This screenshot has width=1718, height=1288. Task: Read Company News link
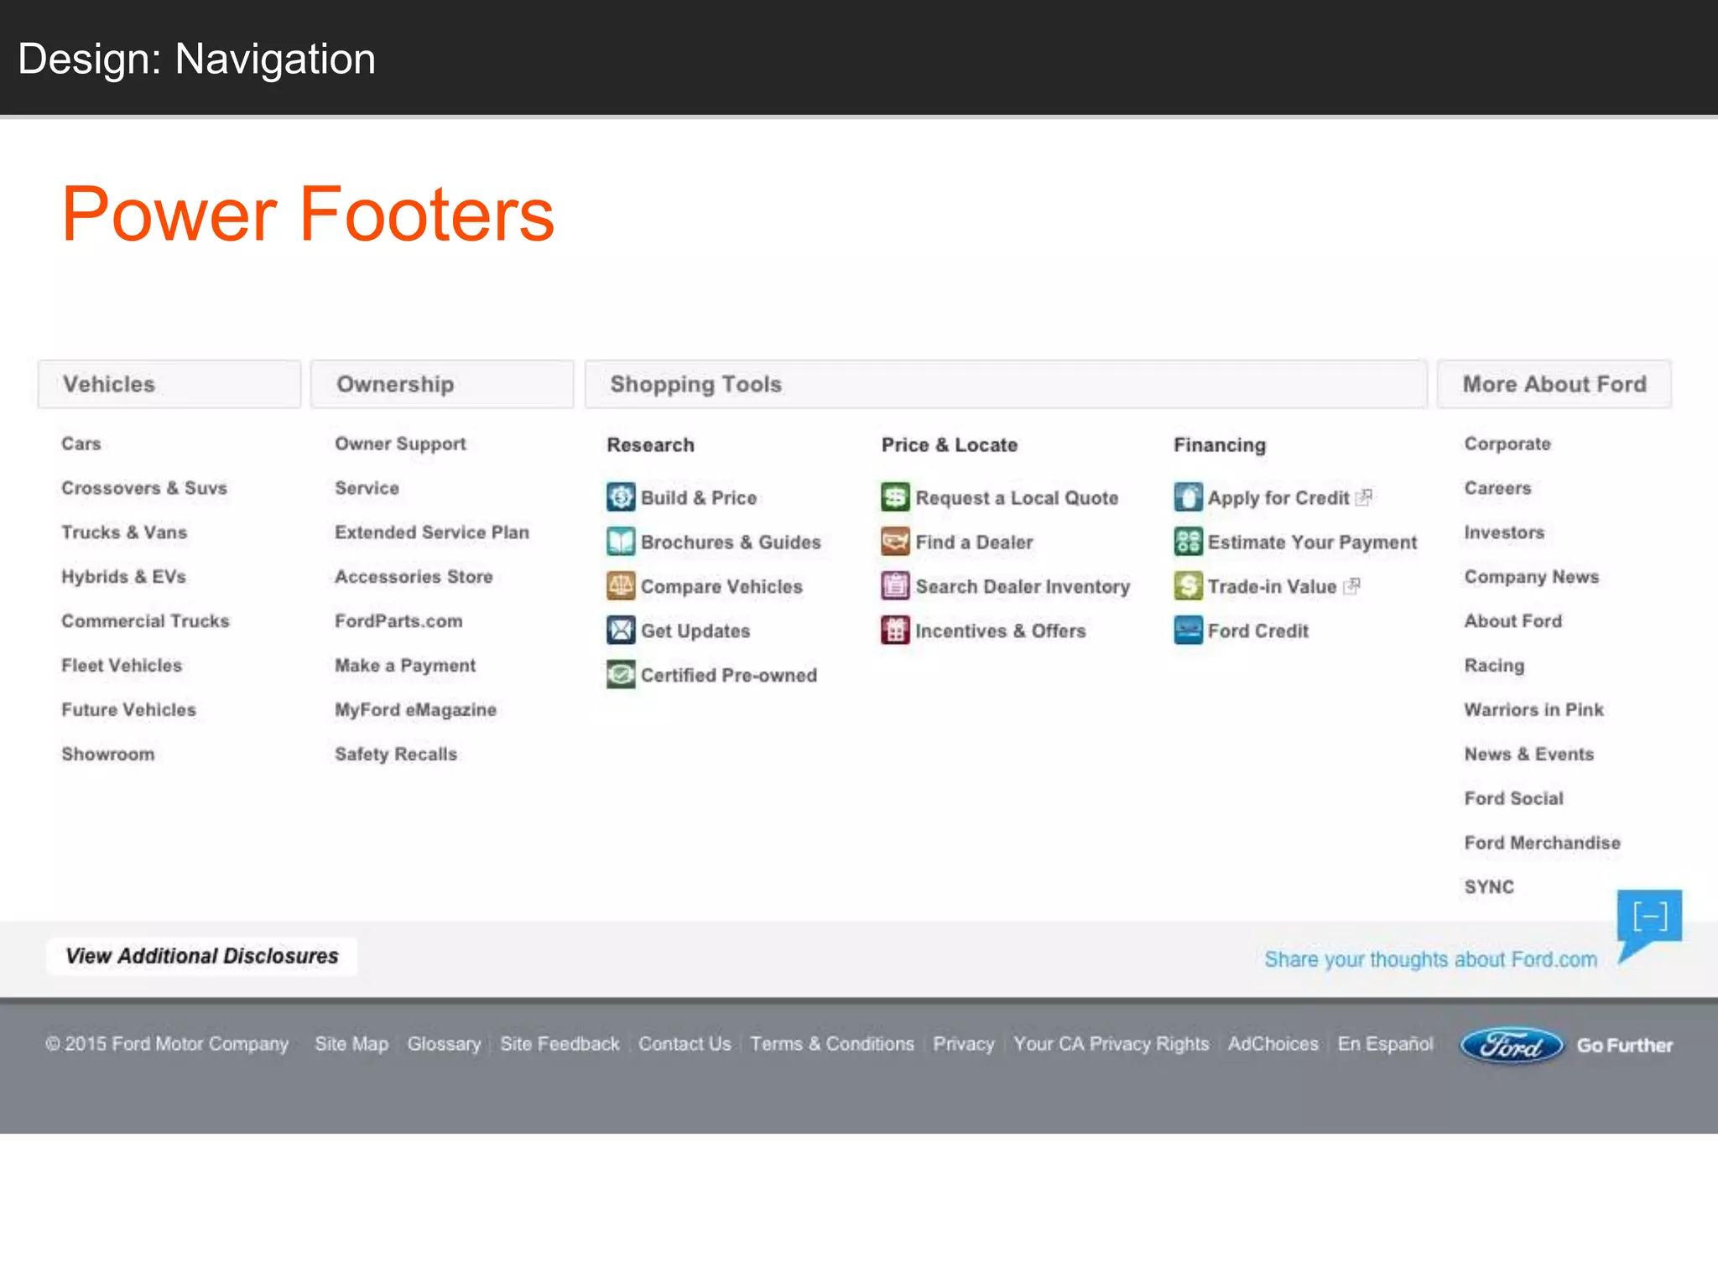(x=1532, y=577)
